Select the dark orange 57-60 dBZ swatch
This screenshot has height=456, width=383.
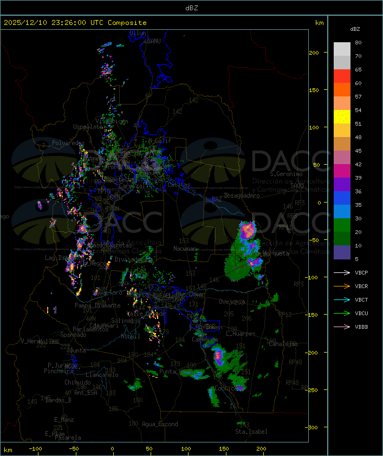pos(342,89)
